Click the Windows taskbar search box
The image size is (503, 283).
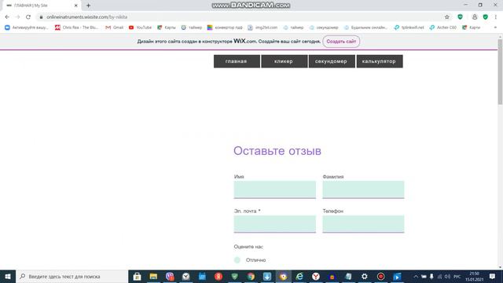[72, 276]
